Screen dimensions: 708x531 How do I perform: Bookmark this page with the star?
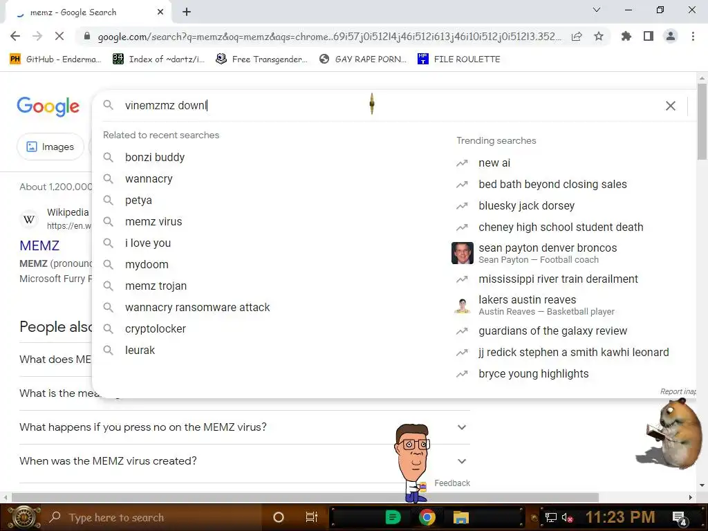[x=599, y=36]
